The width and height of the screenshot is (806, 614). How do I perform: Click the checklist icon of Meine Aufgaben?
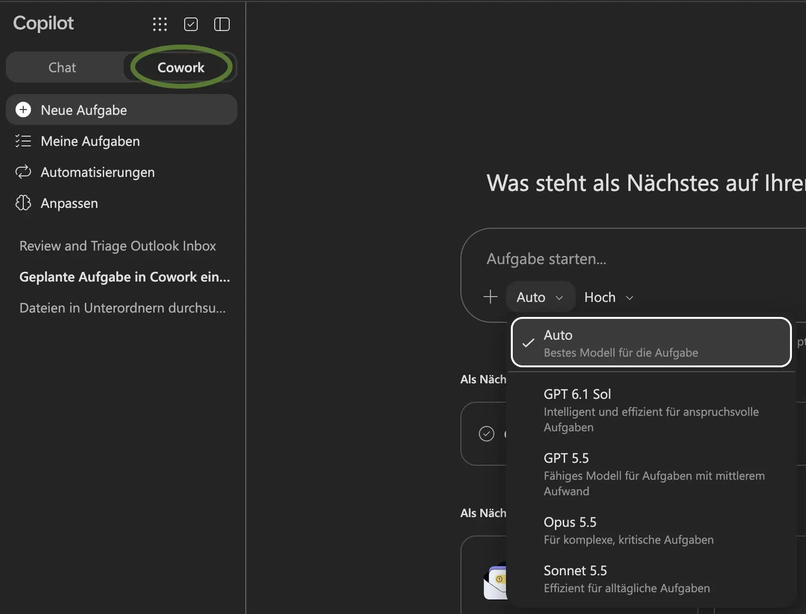click(23, 141)
